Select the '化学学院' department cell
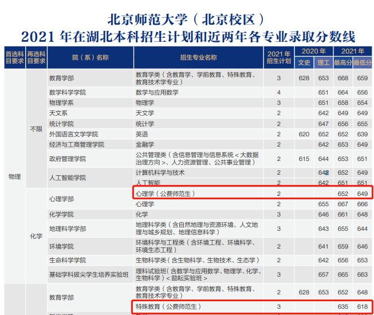The height and width of the screenshot is (315, 374). [90, 214]
